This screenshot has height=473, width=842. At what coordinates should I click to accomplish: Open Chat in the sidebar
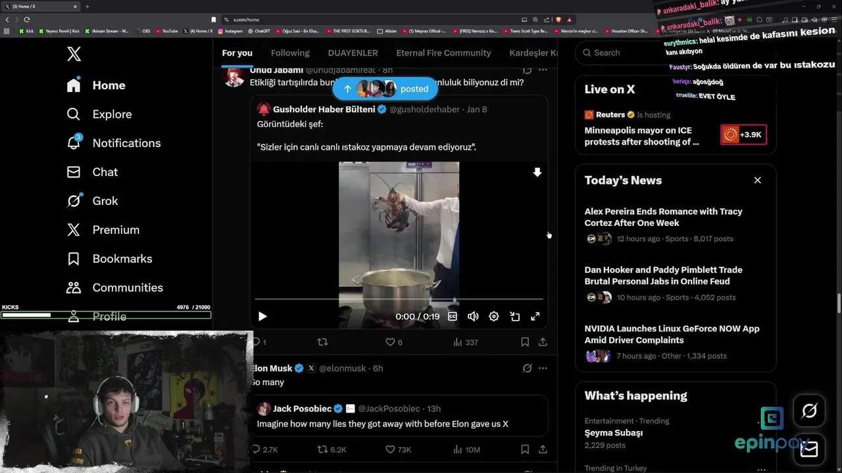point(92,172)
